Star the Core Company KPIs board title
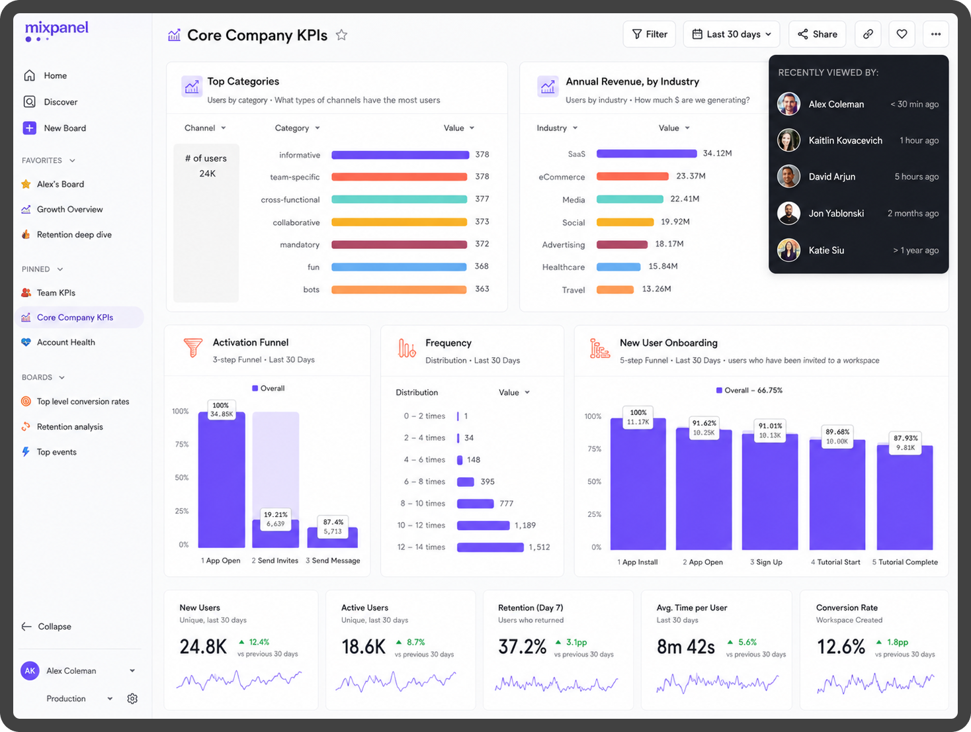The image size is (971, 732). pos(341,35)
